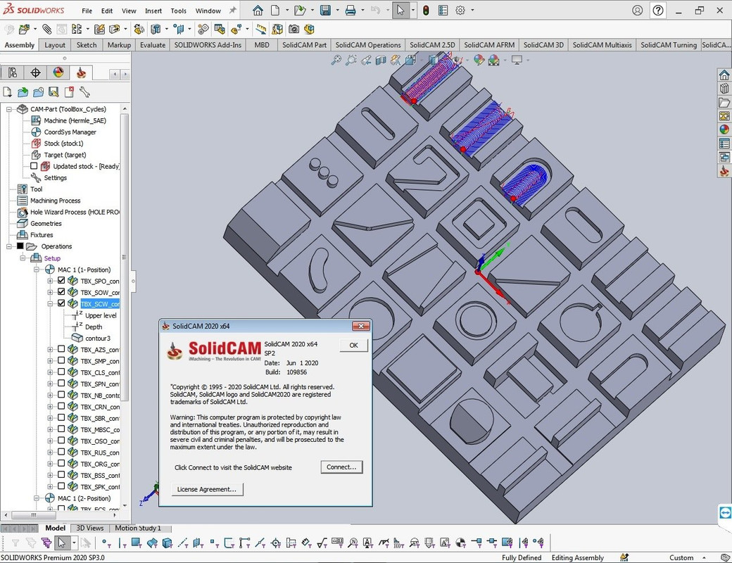The height and width of the screenshot is (563, 732).
Task: Click the camera snapshot icon in the toolbar
Action: (x=294, y=30)
